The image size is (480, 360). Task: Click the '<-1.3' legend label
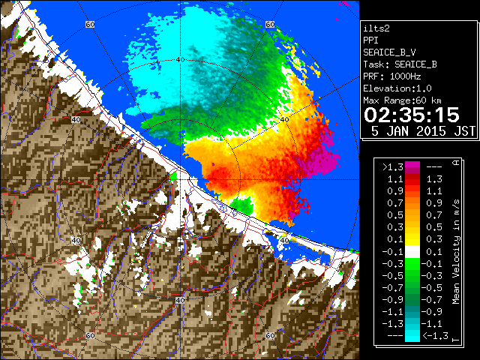click(435, 335)
